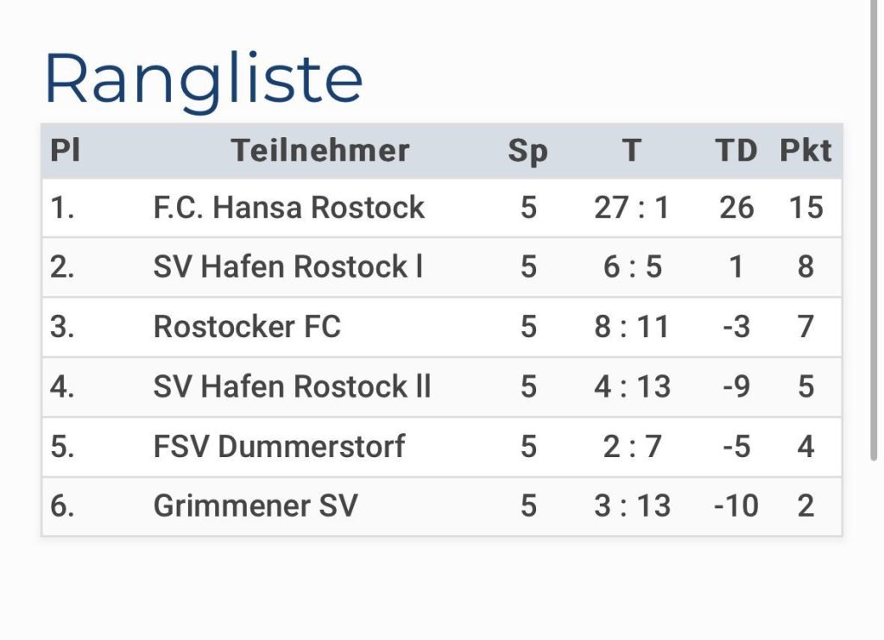
Task: Open Rostocker FC team entry
Action: point(247,327)
